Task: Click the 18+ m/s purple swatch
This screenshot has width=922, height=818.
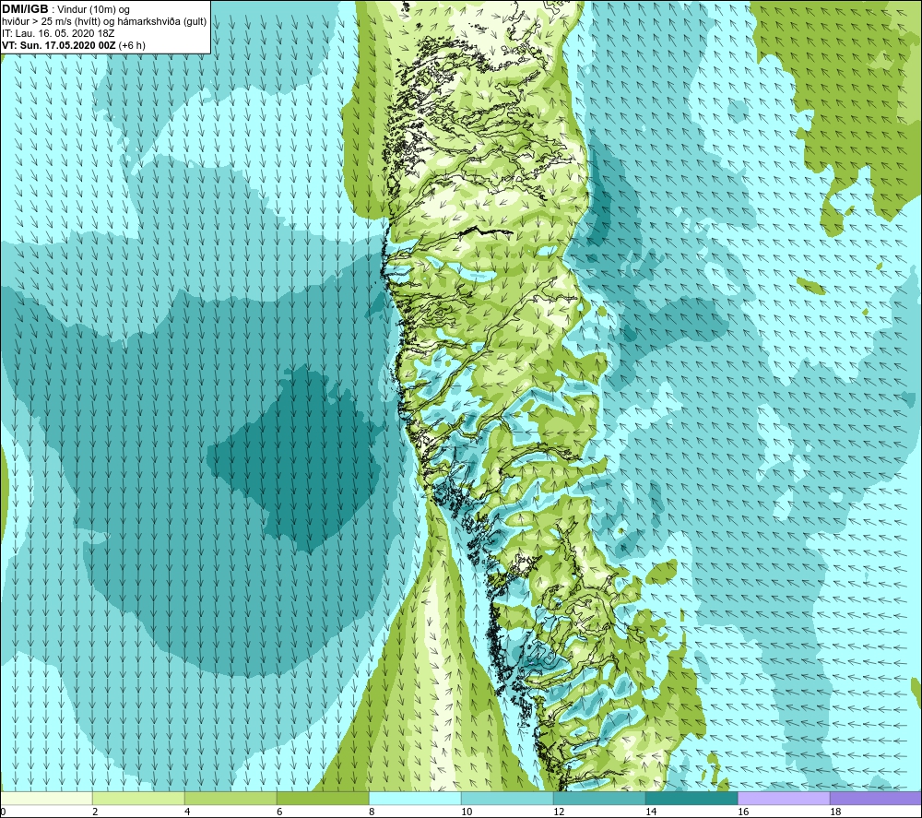Action: click(876, 799)
